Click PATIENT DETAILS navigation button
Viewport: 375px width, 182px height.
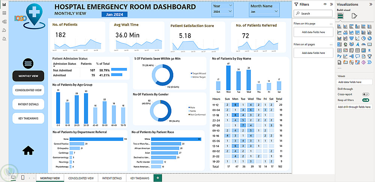point(28,104)
